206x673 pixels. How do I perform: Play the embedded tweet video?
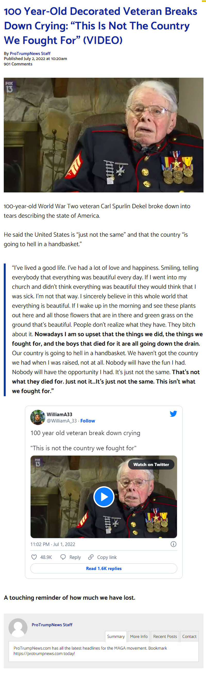click(x=104, y=497)
